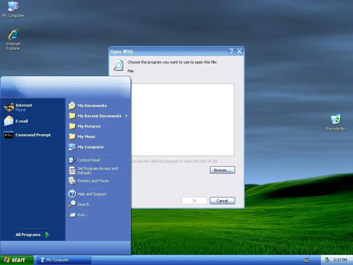The height and width of the screenshot is (265, 353).
Task: Expand All Programs green arrow
Action: click(47, 235)
